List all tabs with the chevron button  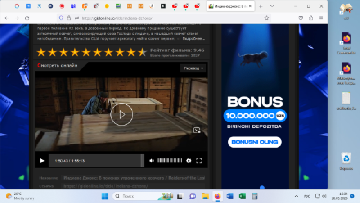273,6
